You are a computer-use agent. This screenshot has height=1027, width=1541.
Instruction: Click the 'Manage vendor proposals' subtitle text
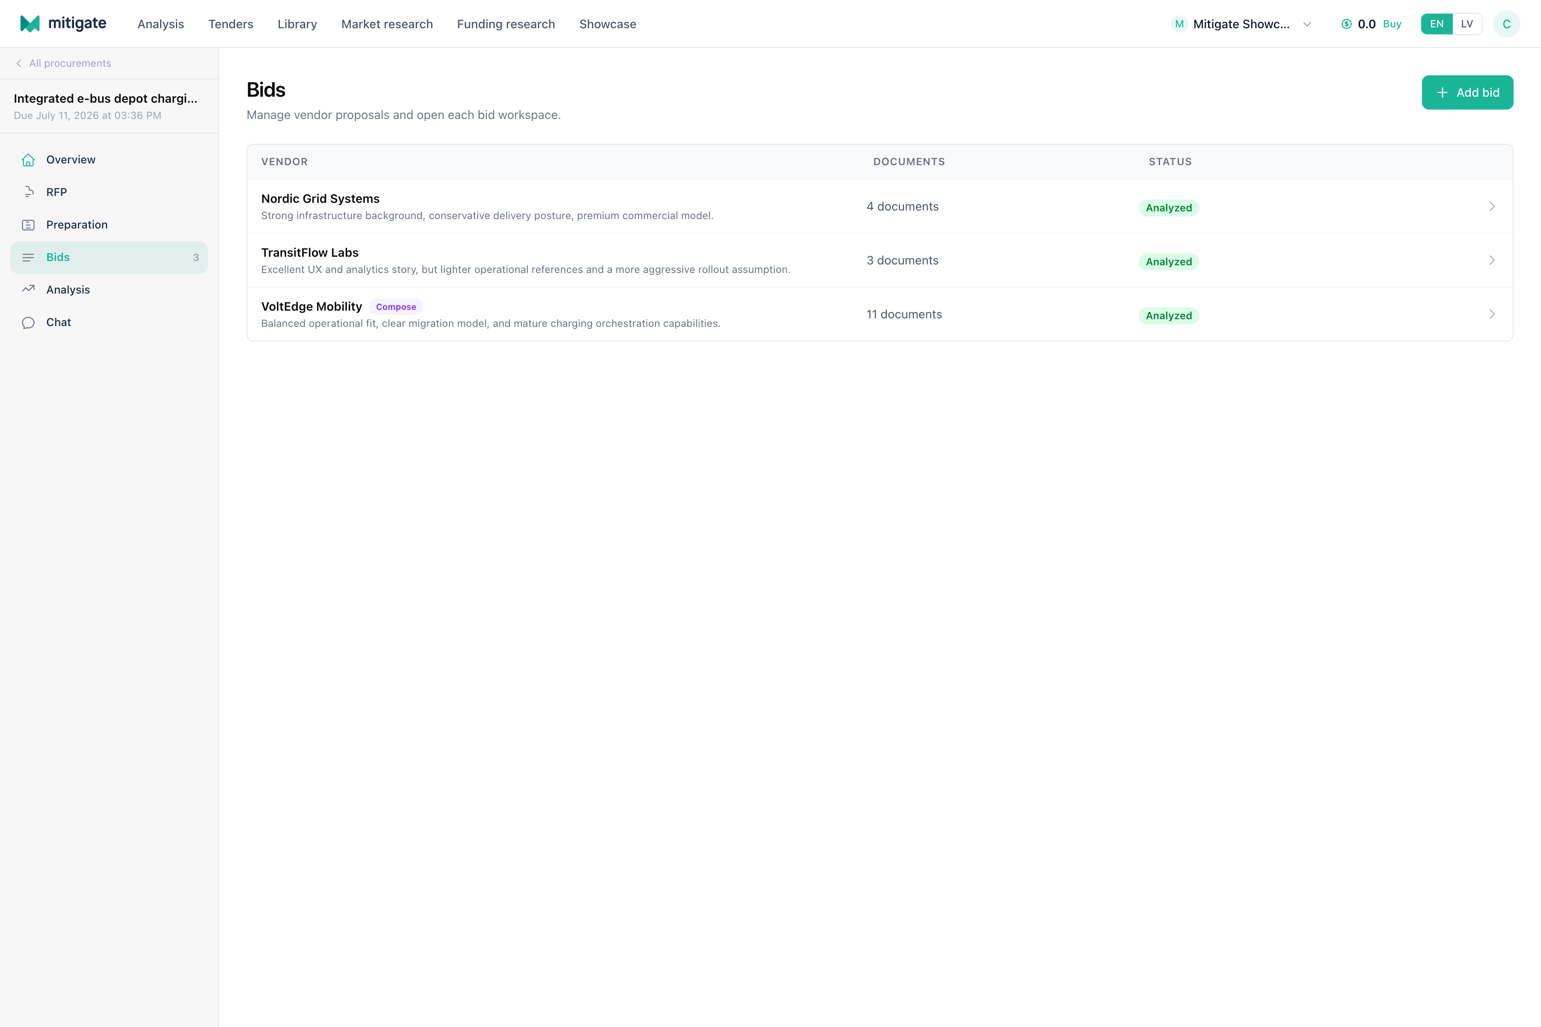point(403,115)
